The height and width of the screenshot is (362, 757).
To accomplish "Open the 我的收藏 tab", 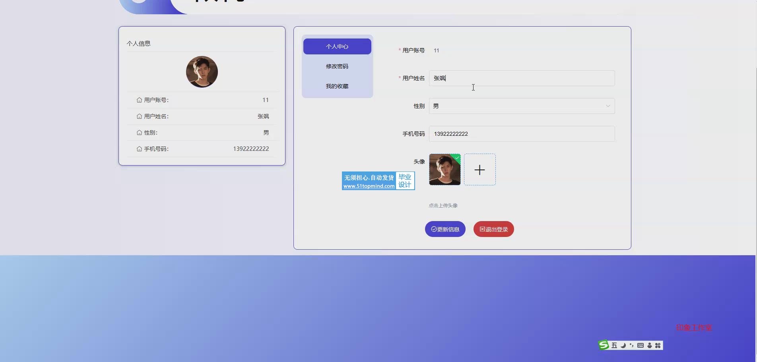I will [x=337, y=86].
